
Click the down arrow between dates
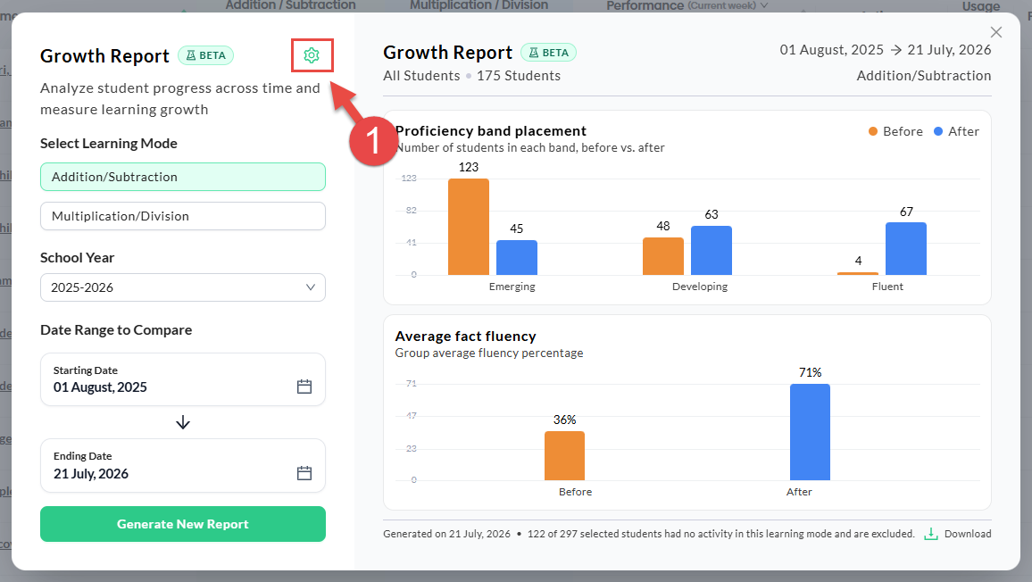[183, 423]
